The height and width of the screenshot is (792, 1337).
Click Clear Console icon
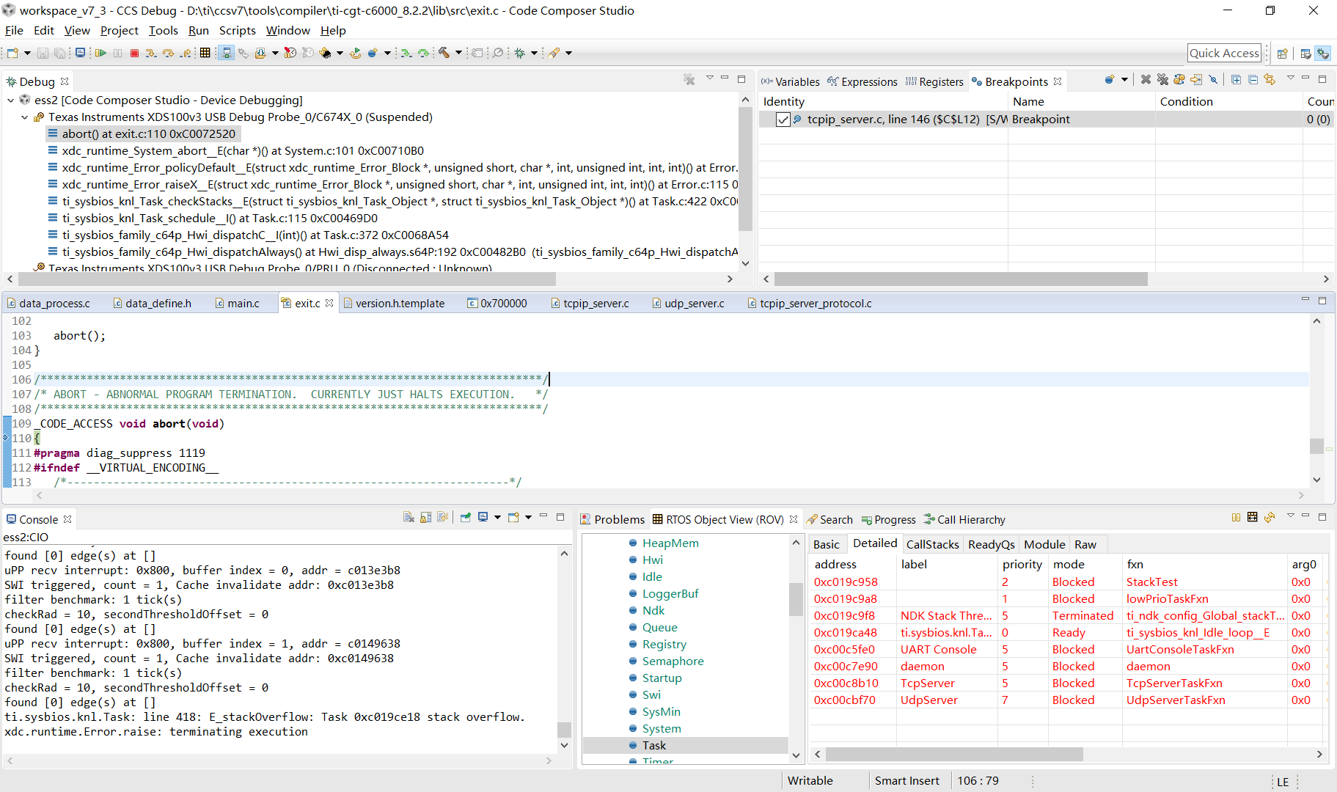click(x=409, y=518)
